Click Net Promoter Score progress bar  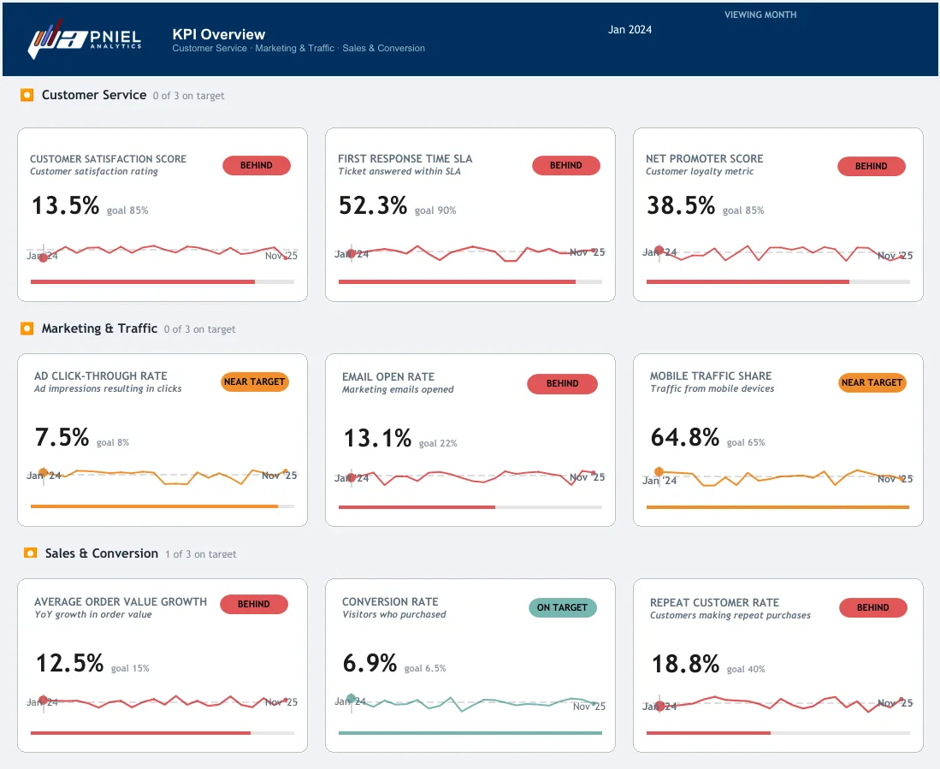pyautogui.click(x=778, y=281)
